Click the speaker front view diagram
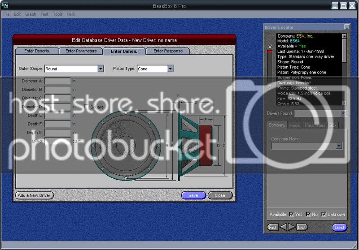Viewport: 359px width, 250px height. coord(126,146)
